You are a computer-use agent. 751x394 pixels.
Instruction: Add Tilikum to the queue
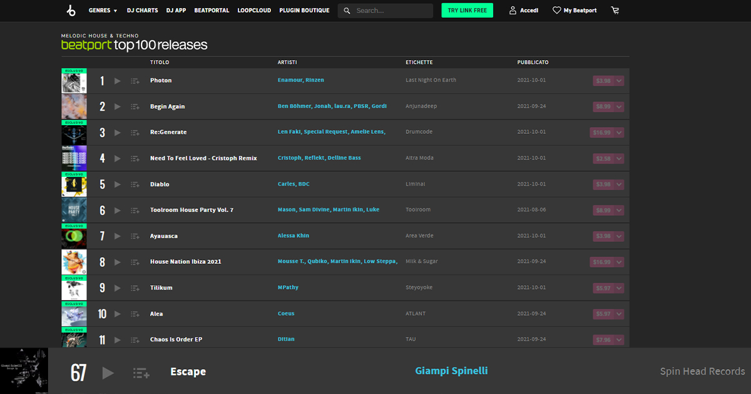click(135, 288)
